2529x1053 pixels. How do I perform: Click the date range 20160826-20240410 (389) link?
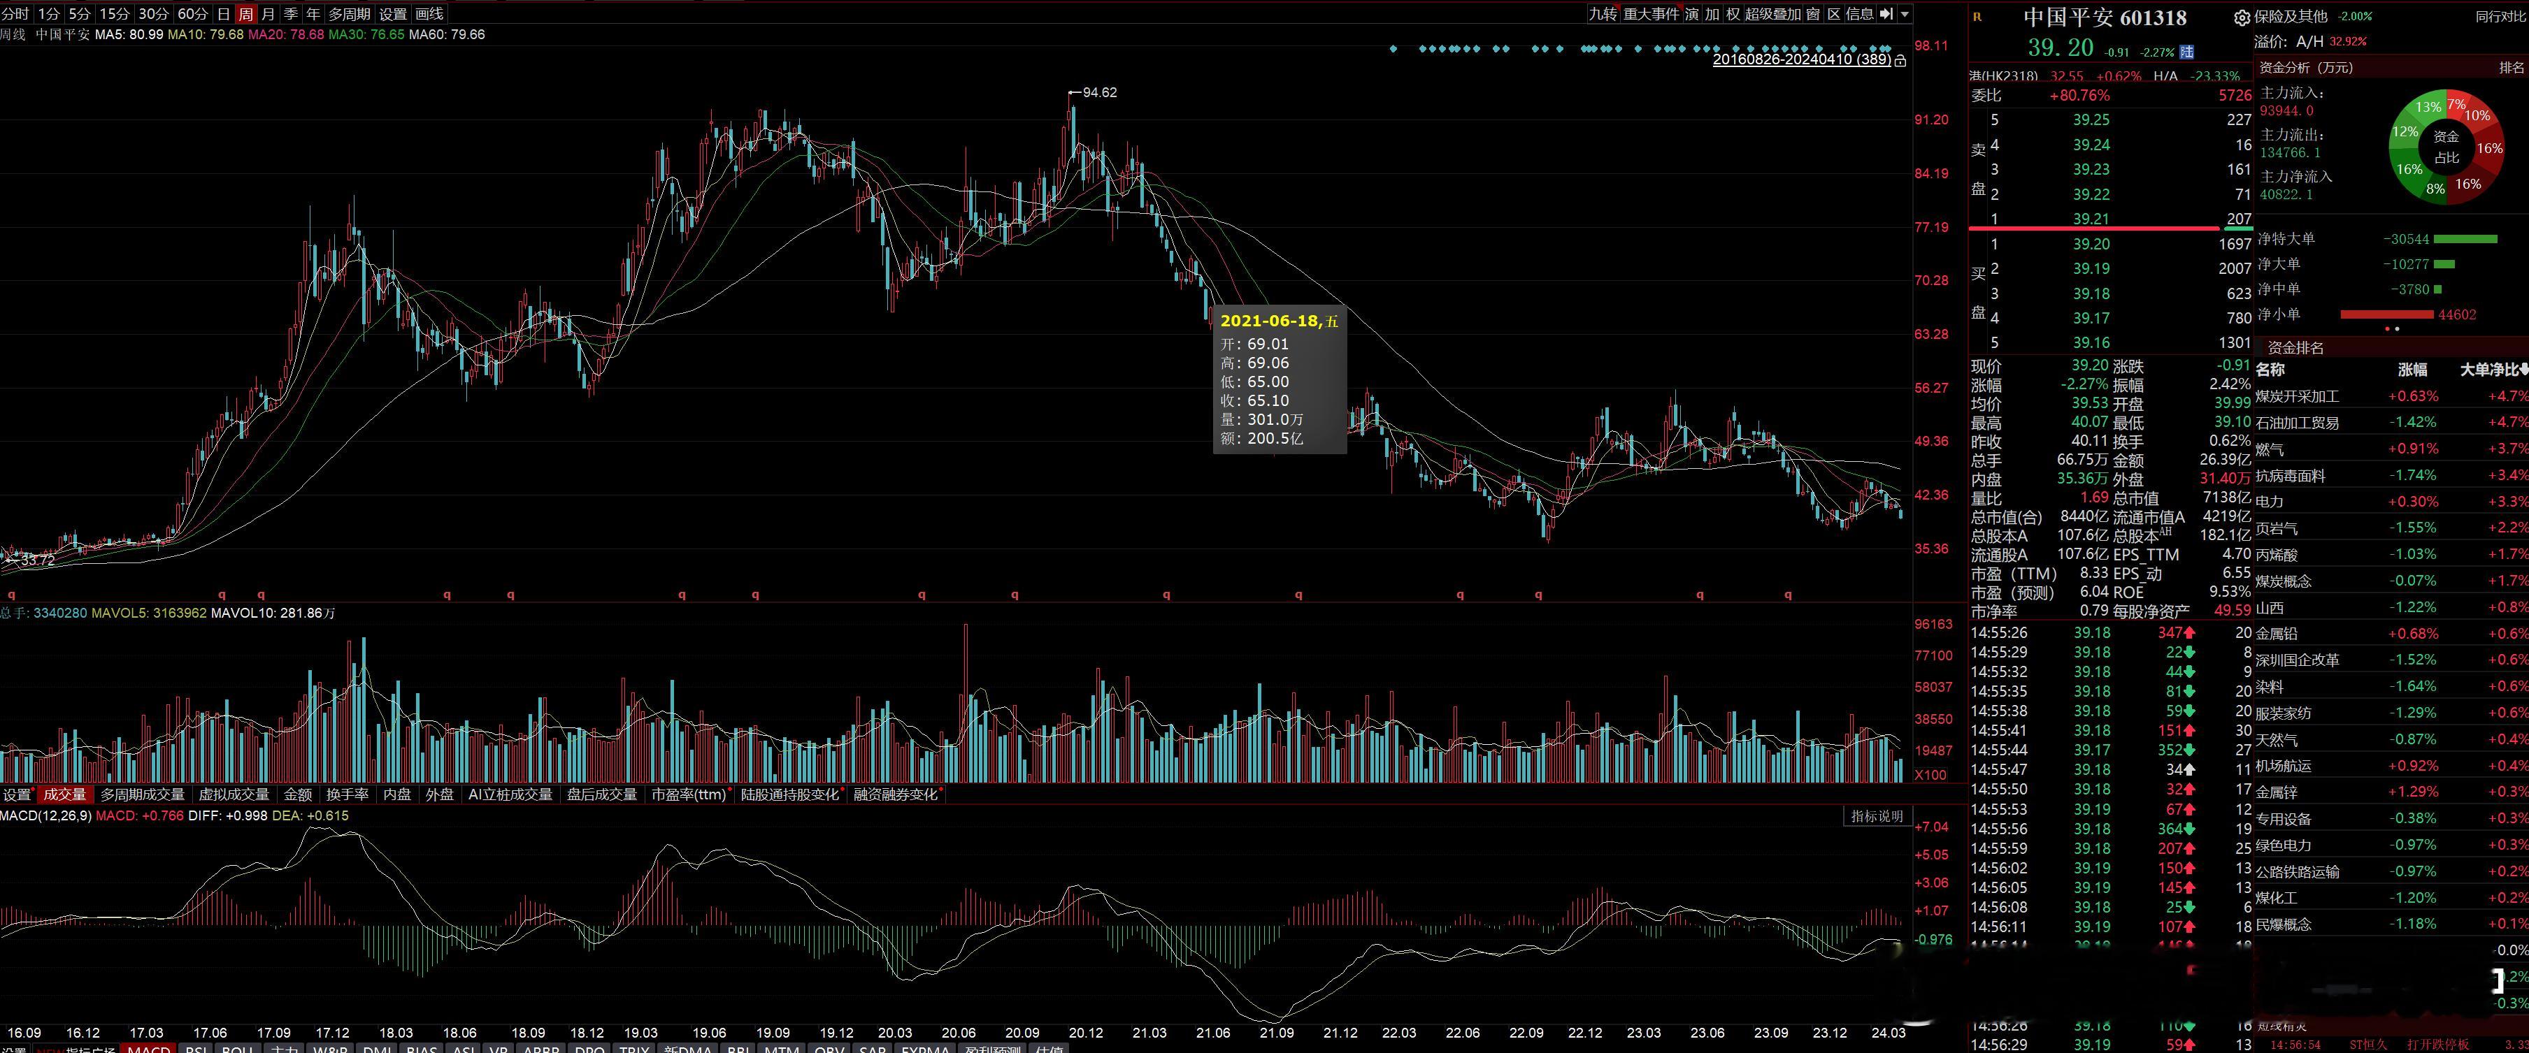click(1803, 60)
